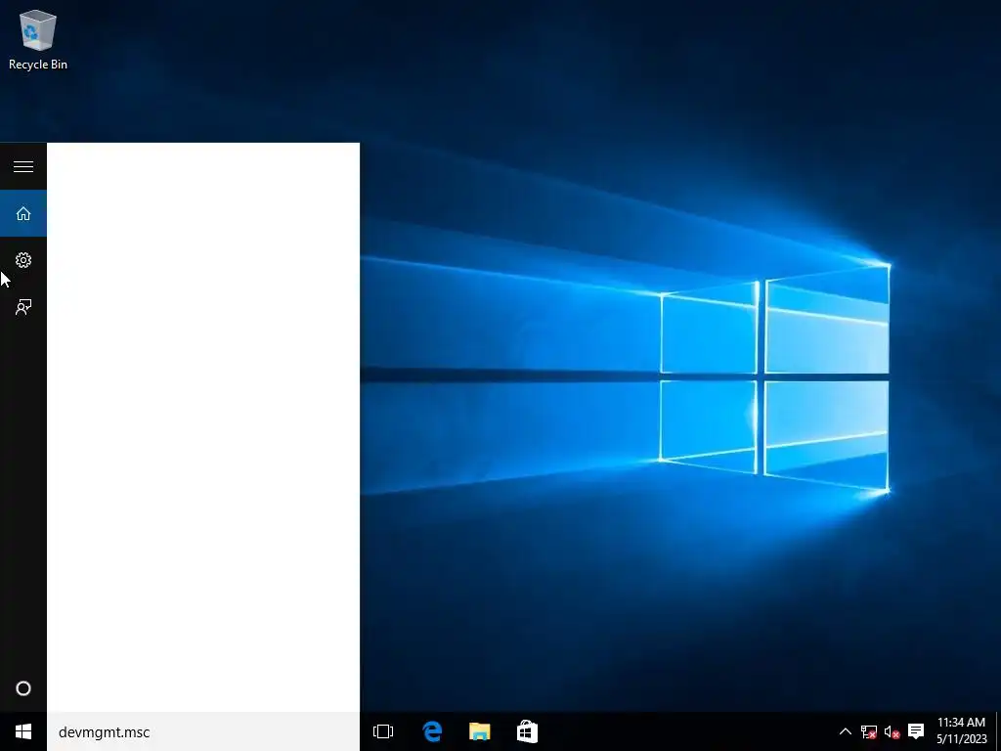Image resolution: width=1001 pixels, height=751 pixels.
Task: Open Microsoft Store from the taskbar
Action: click(527, 731)
